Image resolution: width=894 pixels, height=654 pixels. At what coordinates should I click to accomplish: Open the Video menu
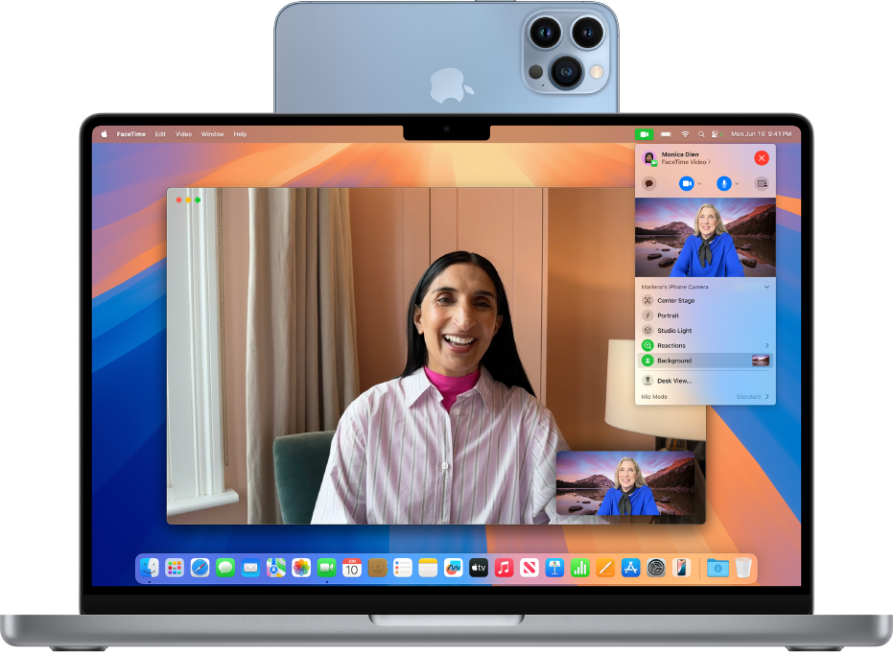click(x=182, y=134)
